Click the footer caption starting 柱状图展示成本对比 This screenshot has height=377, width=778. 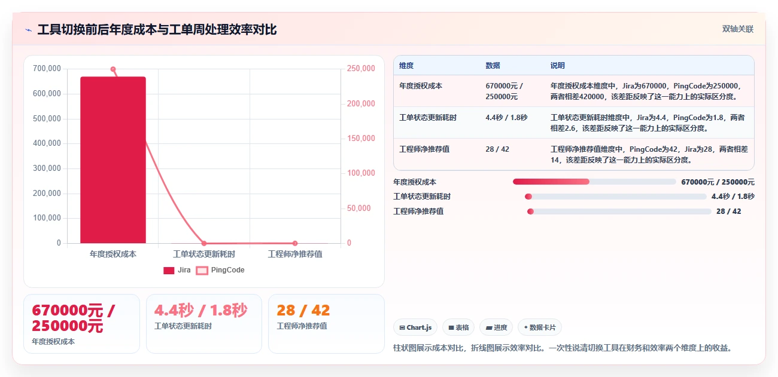(563, 348)
